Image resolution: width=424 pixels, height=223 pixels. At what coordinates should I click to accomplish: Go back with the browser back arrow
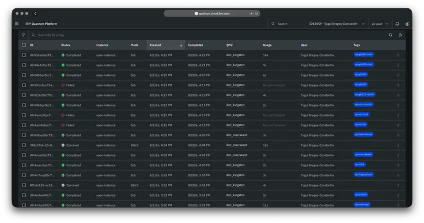coord(35,14)
